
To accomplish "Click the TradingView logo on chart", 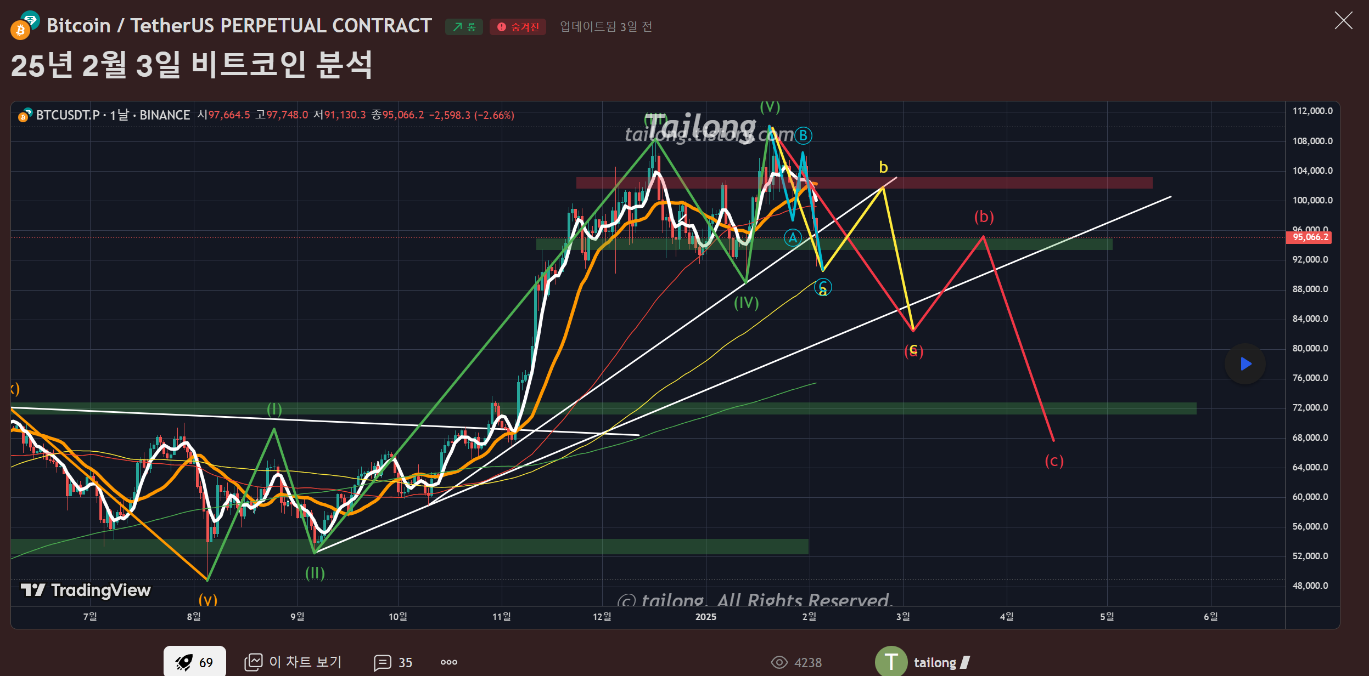I will pyautogui.click(x=86, y=590).
